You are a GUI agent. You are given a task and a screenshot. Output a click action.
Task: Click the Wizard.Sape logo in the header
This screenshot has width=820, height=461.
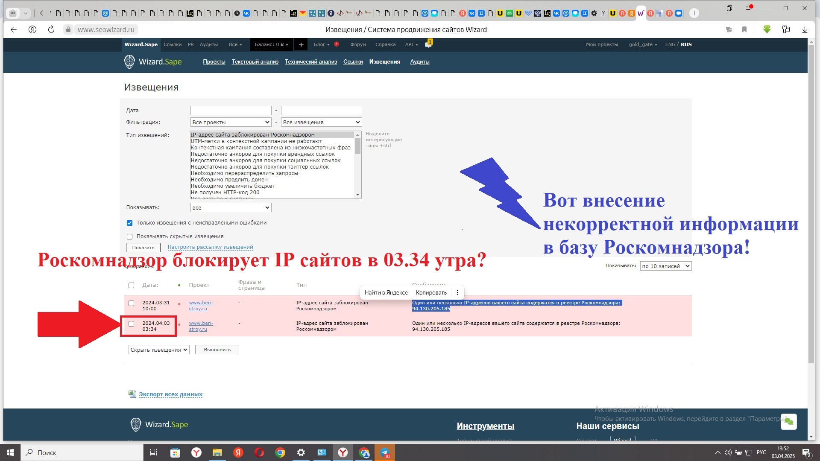pos(153,62)
